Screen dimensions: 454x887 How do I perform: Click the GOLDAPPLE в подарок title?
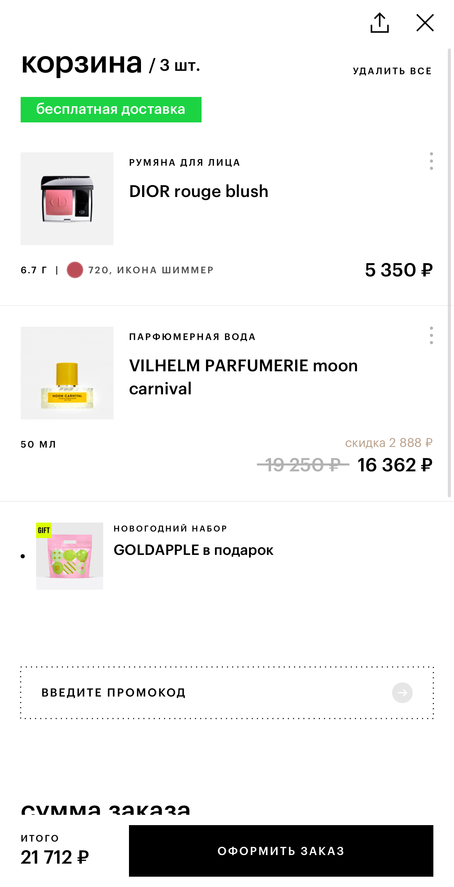click(x=193, y=550)
